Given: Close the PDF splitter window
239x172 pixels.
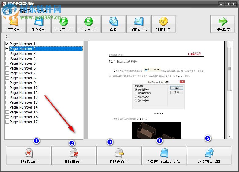Looking at the screenshot, I should 234,4.
